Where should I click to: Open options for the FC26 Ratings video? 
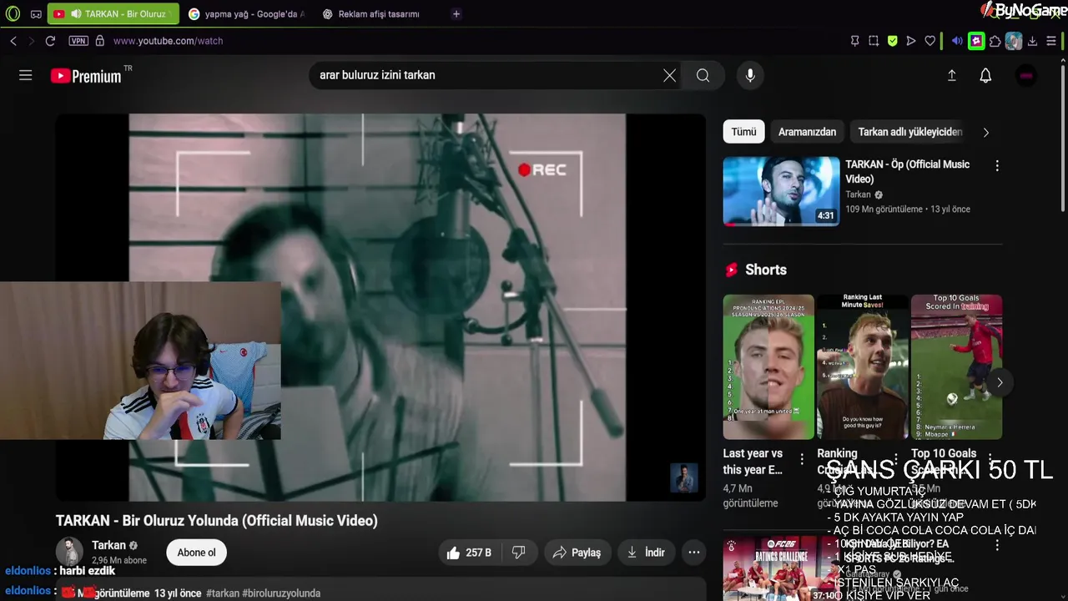tap(996, 545)
